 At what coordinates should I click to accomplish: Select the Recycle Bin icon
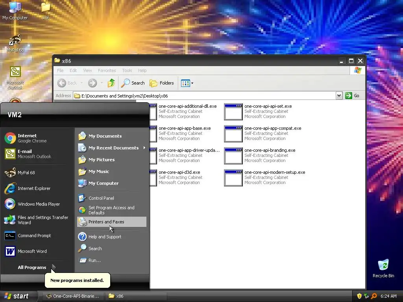tap(383, 268)
